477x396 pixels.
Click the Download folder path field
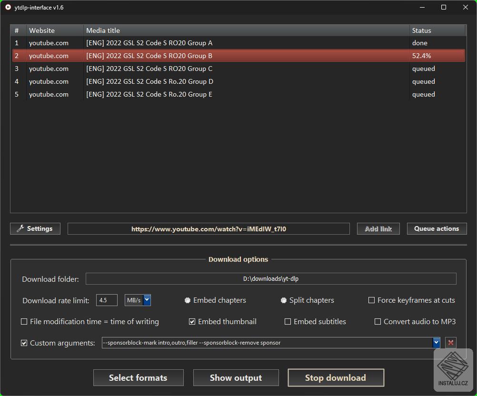pos(271,279)
